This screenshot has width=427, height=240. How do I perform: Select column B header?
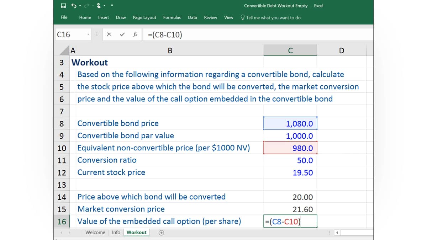tap(170, 50)
